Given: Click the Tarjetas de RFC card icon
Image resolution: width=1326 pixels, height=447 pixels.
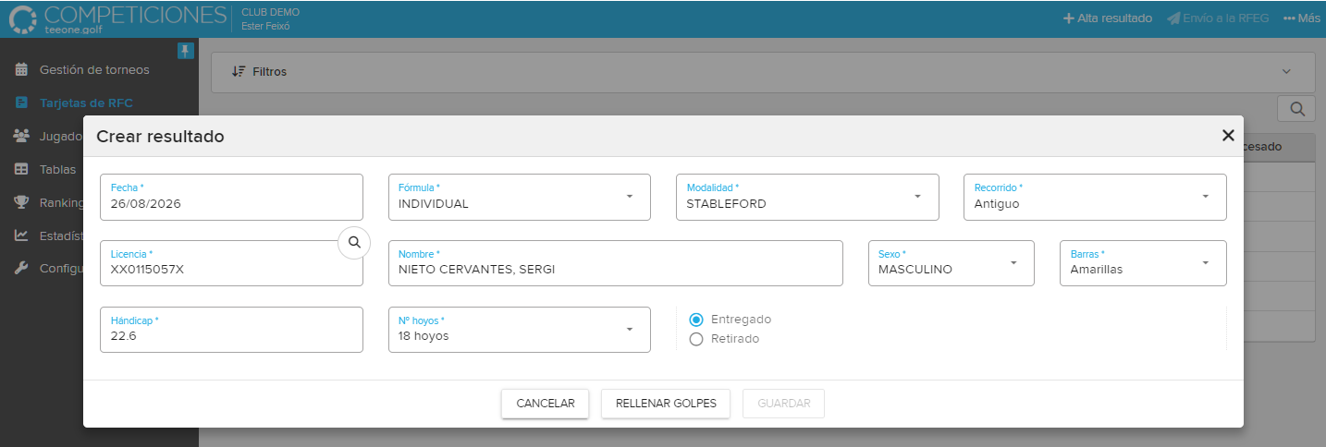Looking at the screenshot, I should tap(21, 103).
